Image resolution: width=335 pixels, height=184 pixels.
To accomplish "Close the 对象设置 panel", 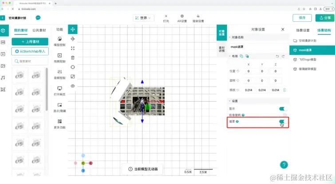I will click(283, 29).
